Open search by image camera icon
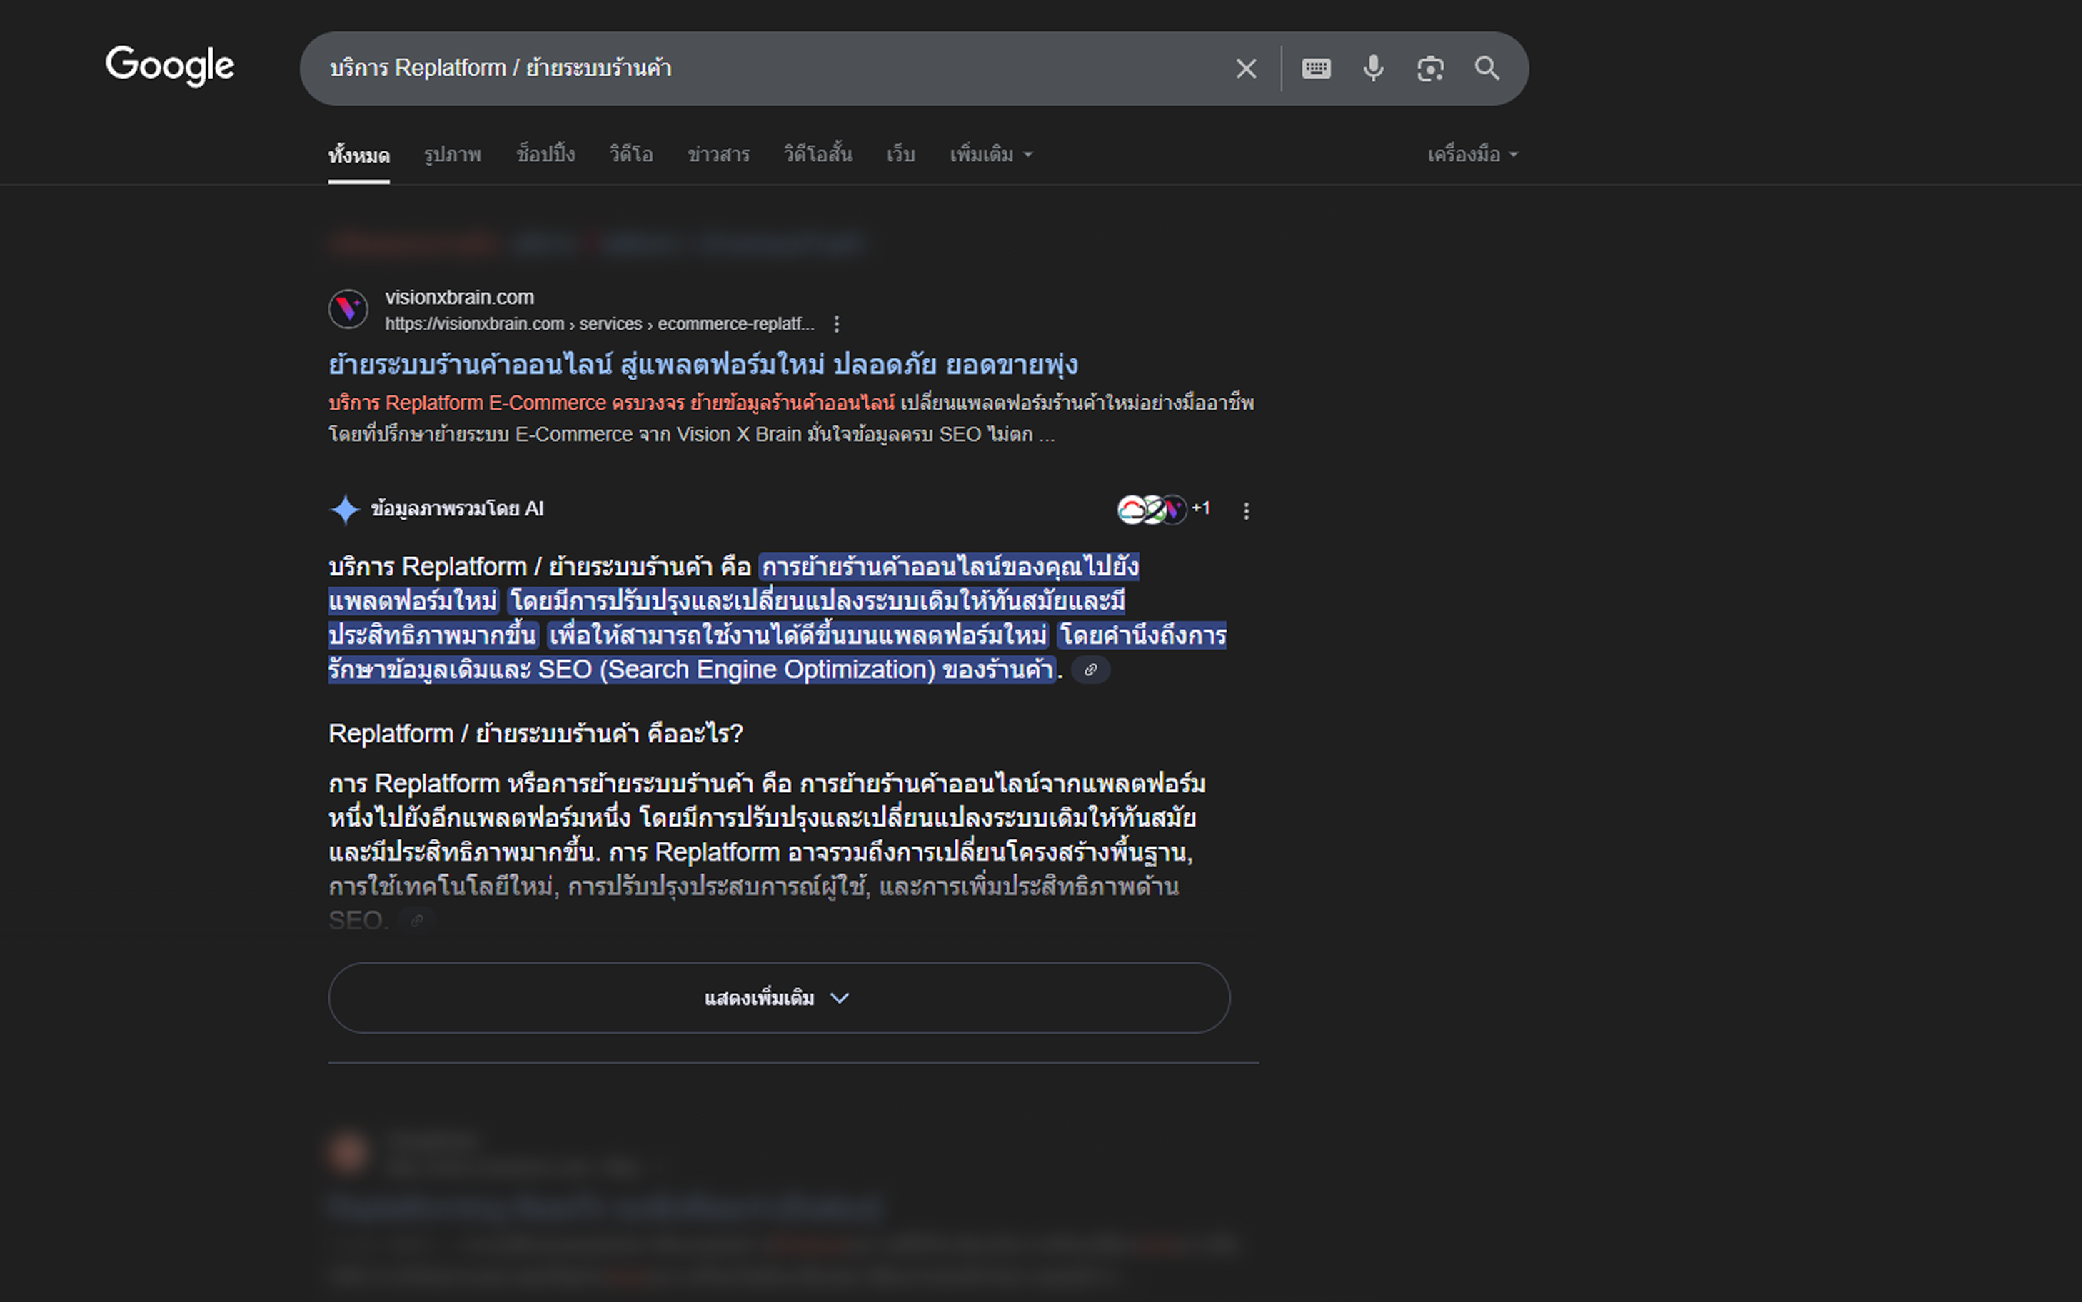Screen dimensions: 2082x1302 (1430, 68)
